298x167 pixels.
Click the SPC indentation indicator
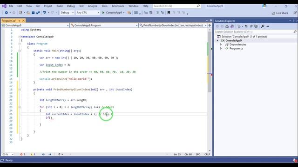(x=198, y=154)
